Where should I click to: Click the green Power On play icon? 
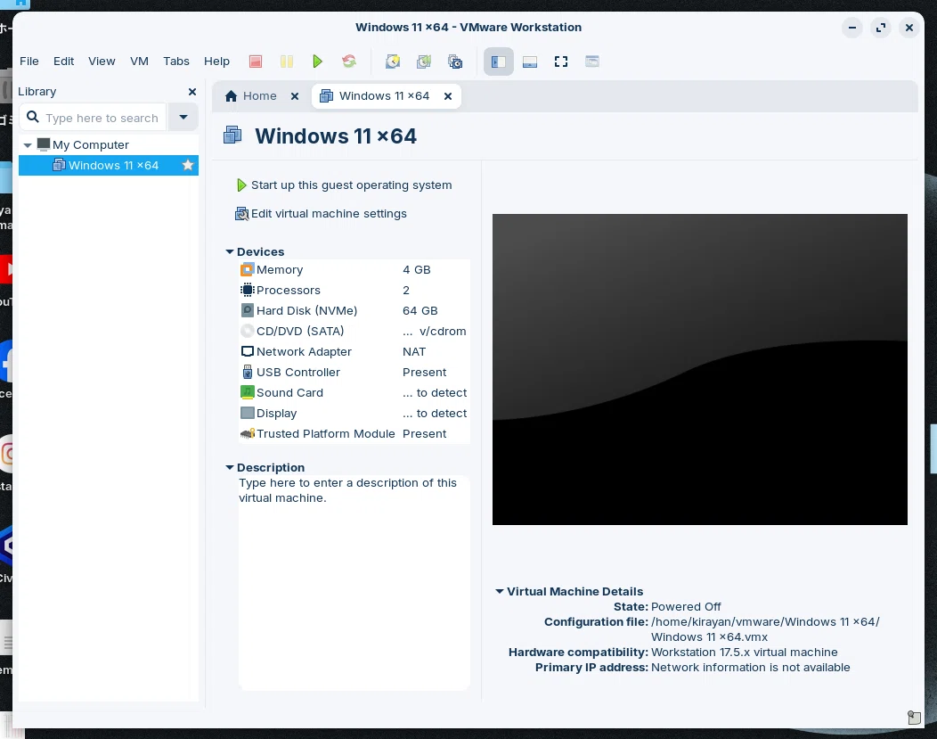pyautogui.click(x=317, y=62)
